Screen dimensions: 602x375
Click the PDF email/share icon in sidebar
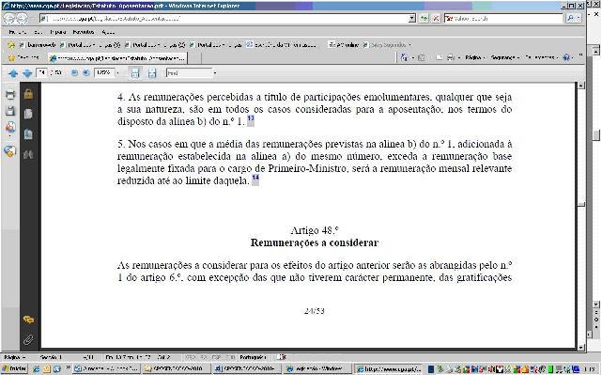point(10,128)
